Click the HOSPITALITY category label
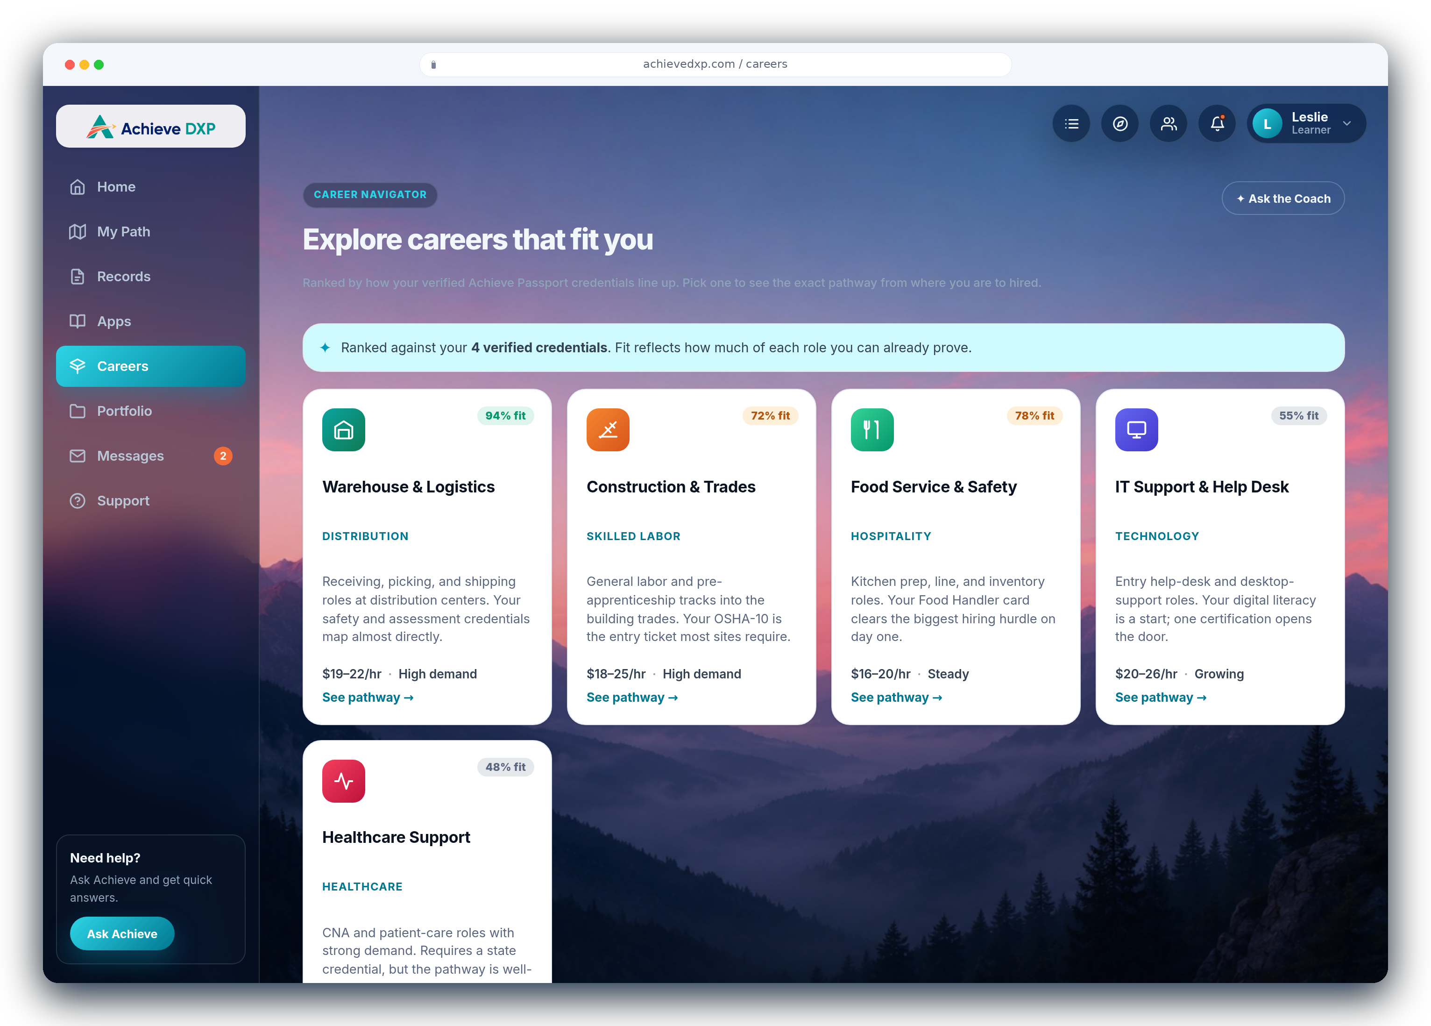Image resolution: width=1431 pixels, height=1026 pixels. point(891,536)
